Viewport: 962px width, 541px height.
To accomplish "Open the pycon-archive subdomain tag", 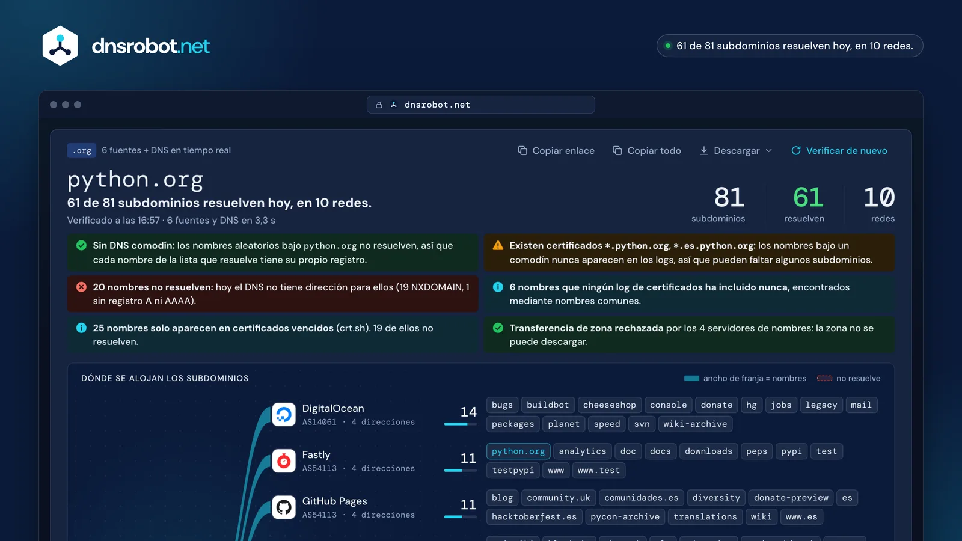I will (625, 517).
